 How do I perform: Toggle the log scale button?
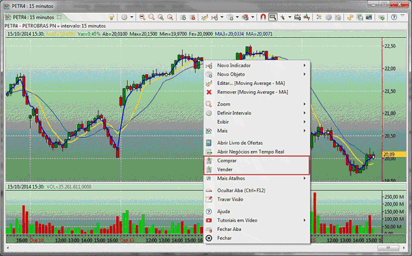pos(297,18)
